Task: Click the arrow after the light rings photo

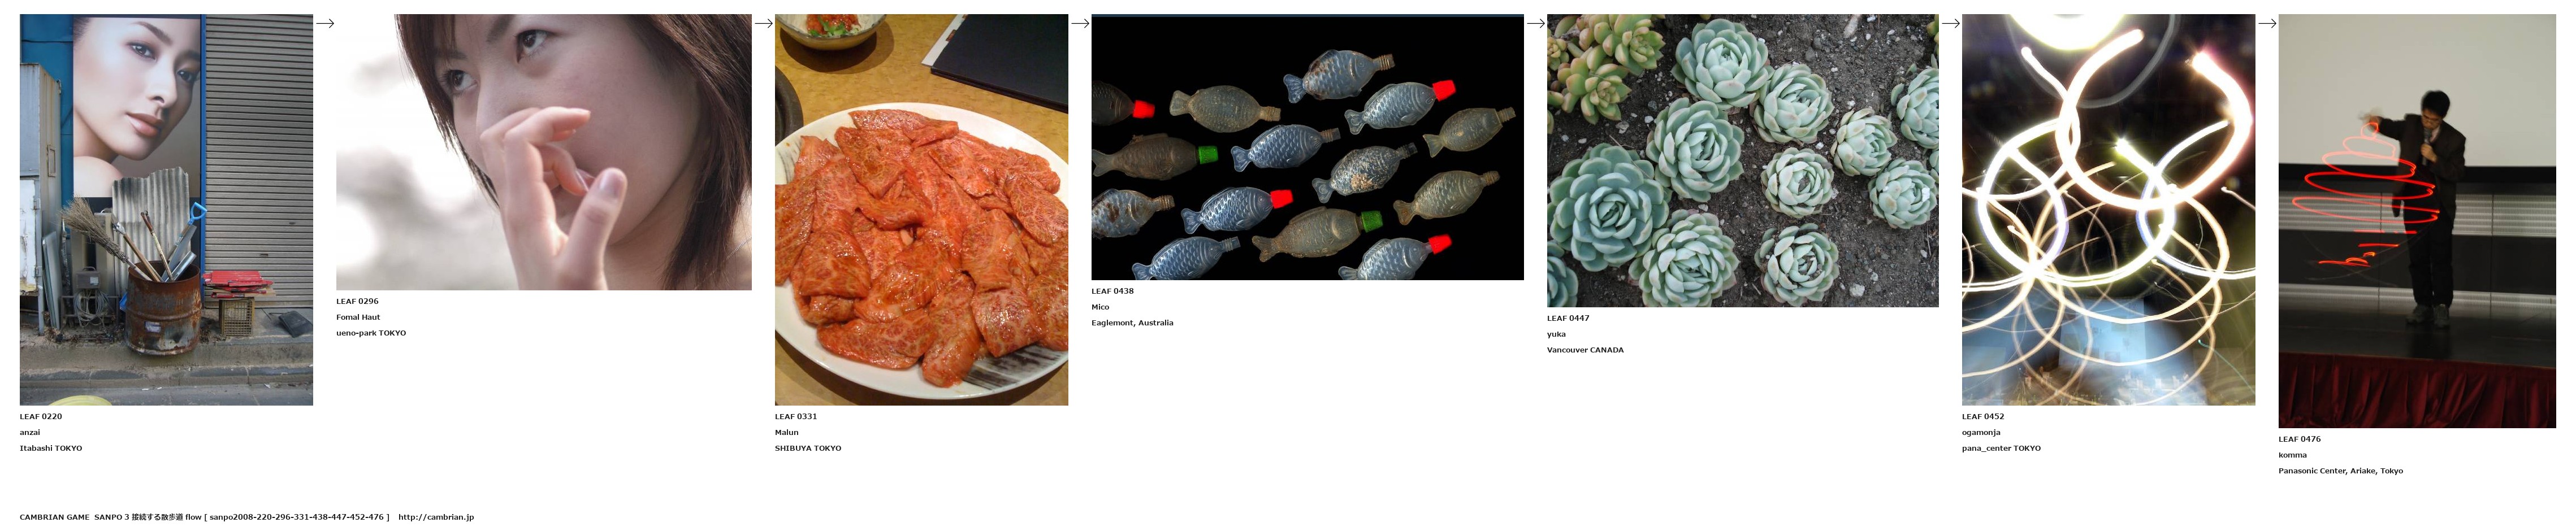Action: coord(2267,23)
